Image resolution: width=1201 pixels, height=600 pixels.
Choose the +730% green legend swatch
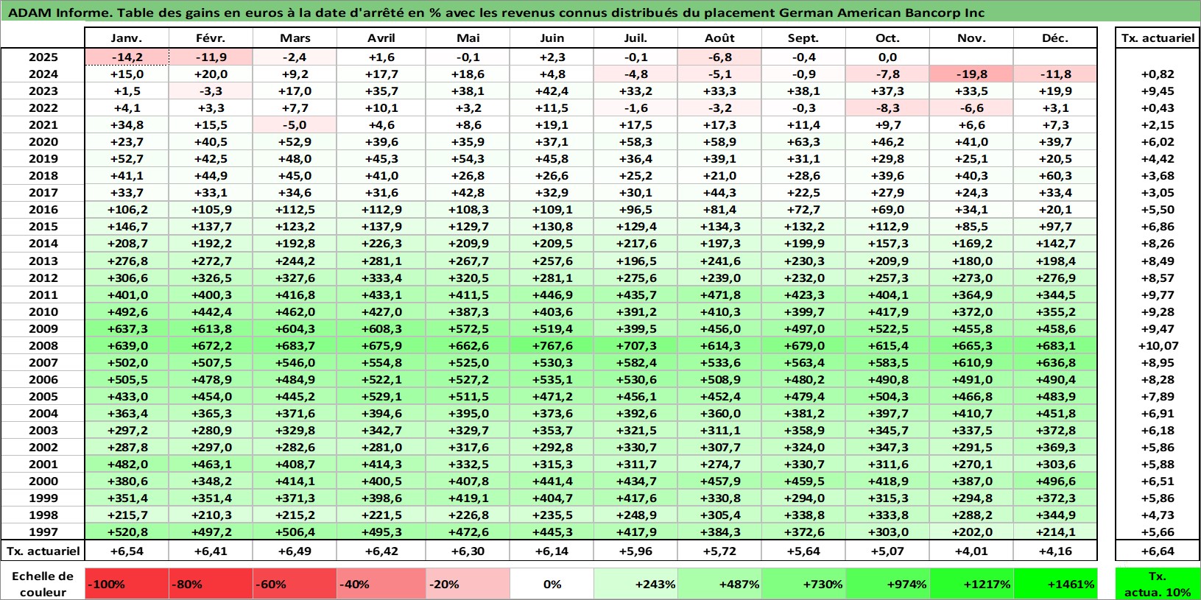tap(803, 584)
